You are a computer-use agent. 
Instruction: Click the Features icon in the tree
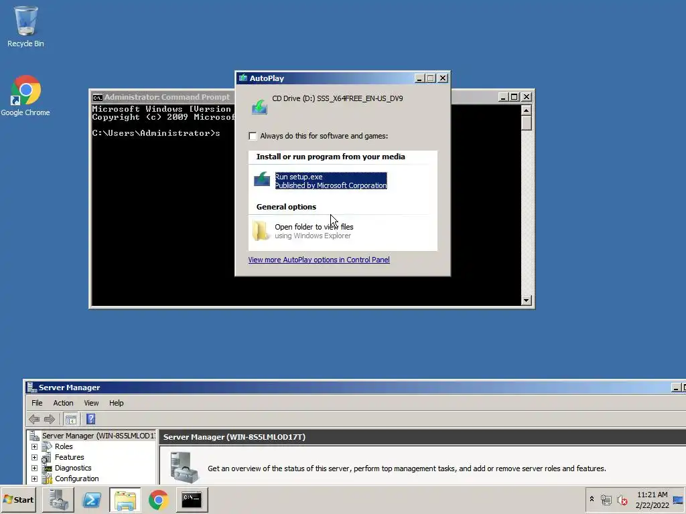47,457
